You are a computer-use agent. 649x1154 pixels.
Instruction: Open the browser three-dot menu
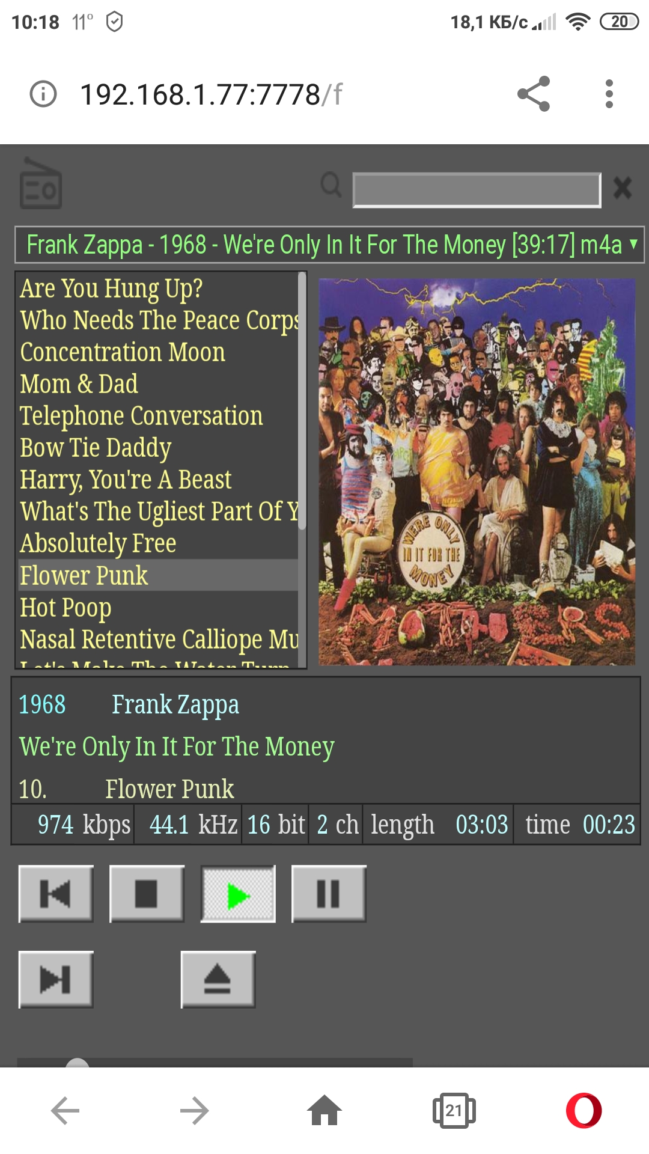(609, 94)
